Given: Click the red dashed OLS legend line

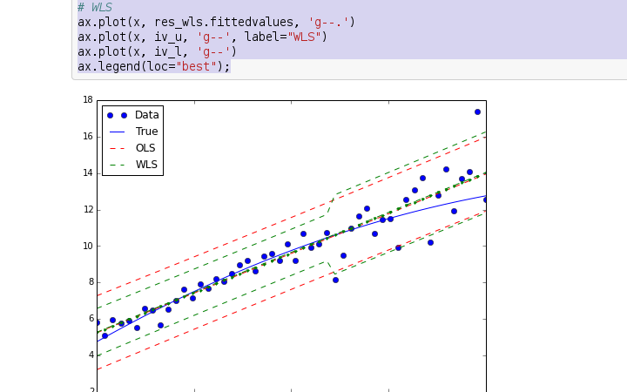Looking at the screenshot, I should click(x=117, y=149).
